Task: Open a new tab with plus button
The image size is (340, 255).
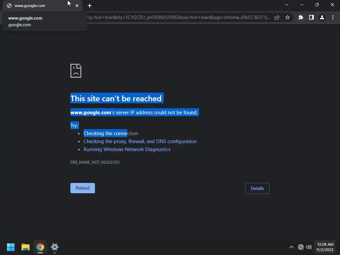Action: tap(90, 6)
